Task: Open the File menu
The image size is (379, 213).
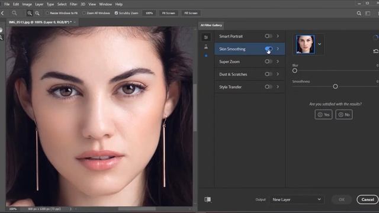Action: pyautogui.click(x=7, y=4)
